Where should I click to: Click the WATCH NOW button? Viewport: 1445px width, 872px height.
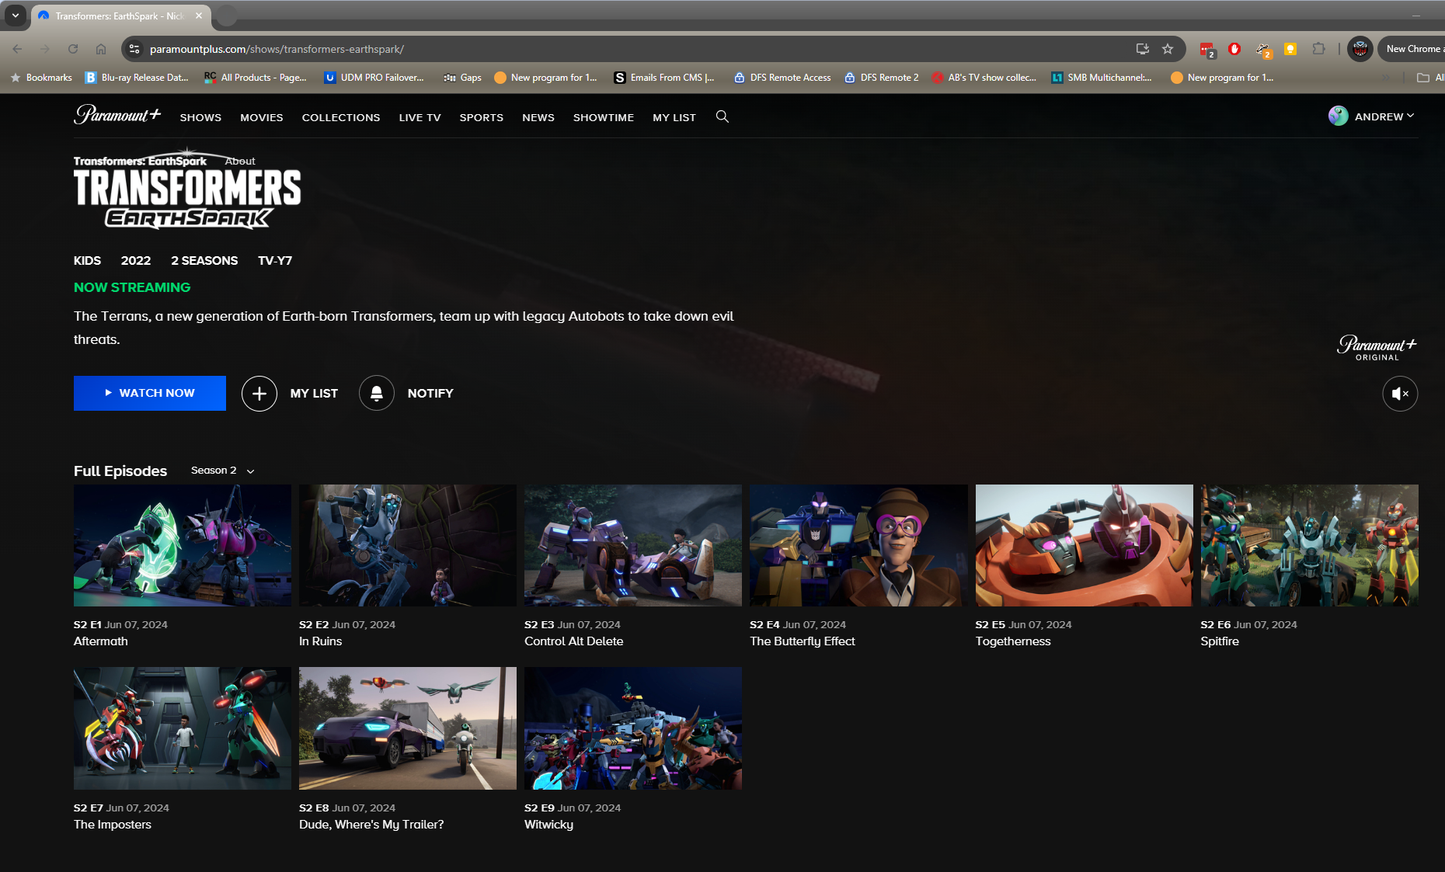click(x=150, y=394)
